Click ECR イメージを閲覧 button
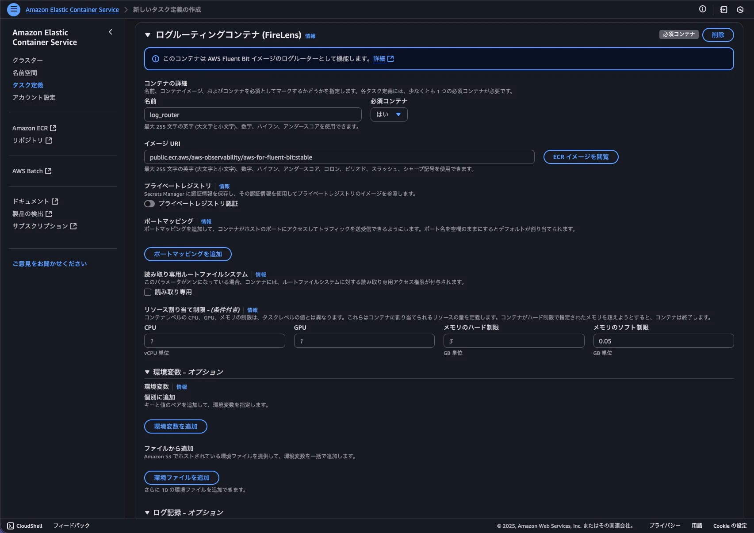Viewport: 754px width, 533px height. [x=581, y=157]
